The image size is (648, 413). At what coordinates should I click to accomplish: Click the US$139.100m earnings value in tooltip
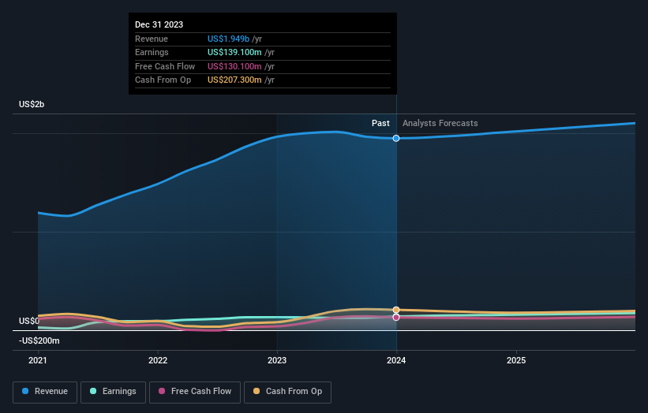[x=234, y=52]
